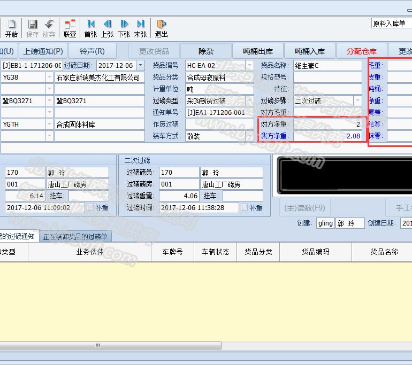
Task: Click the 作废过磅 input field
Action: (219, 124)
